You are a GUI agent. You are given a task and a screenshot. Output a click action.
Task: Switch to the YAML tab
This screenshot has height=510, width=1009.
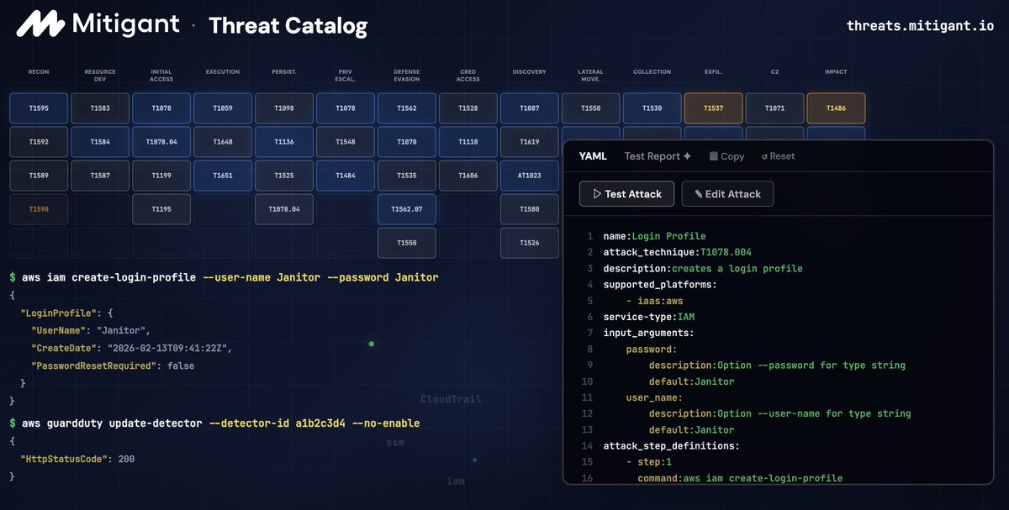click(593, 156)
